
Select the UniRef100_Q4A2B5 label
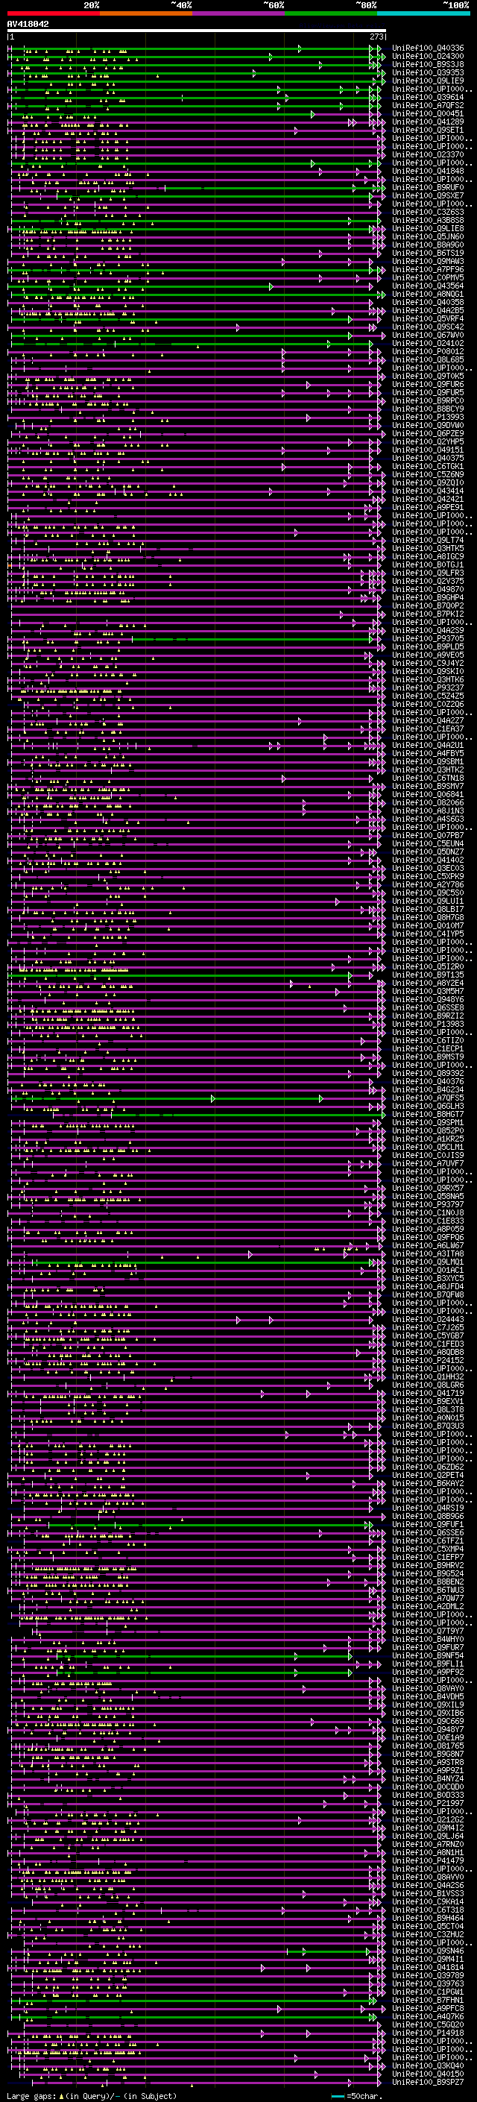pos(428,310)
